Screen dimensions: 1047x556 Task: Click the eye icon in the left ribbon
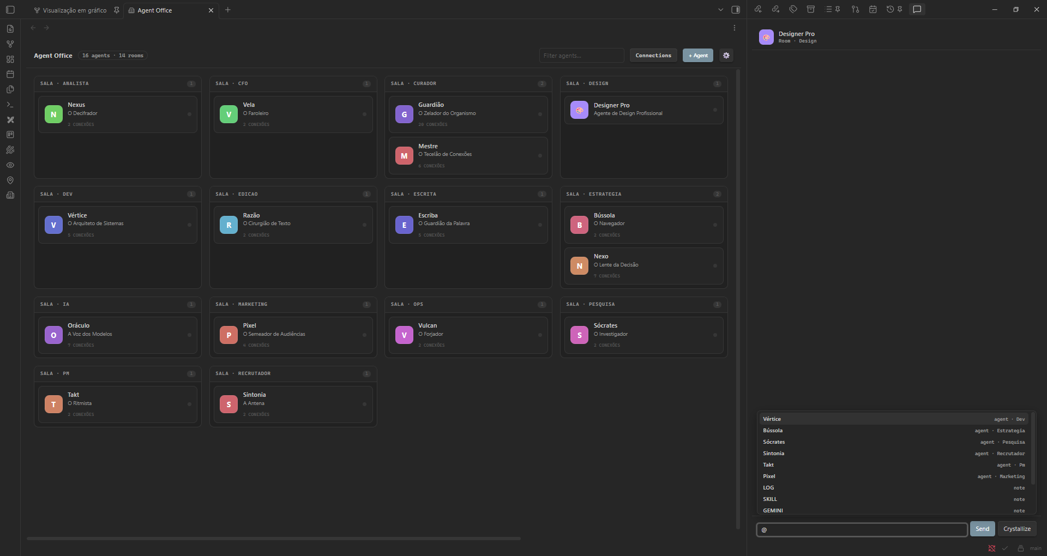pos(10,165)
